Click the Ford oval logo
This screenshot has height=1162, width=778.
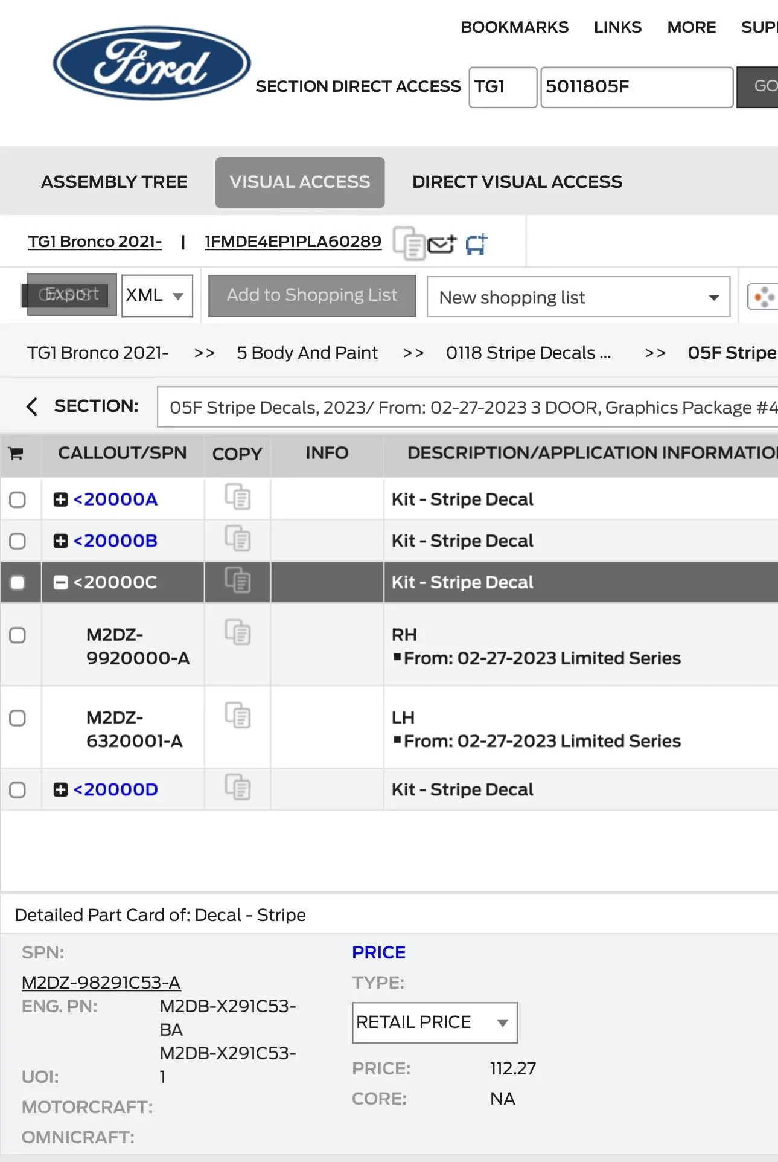pyautogui.click(x=152, y=63)
